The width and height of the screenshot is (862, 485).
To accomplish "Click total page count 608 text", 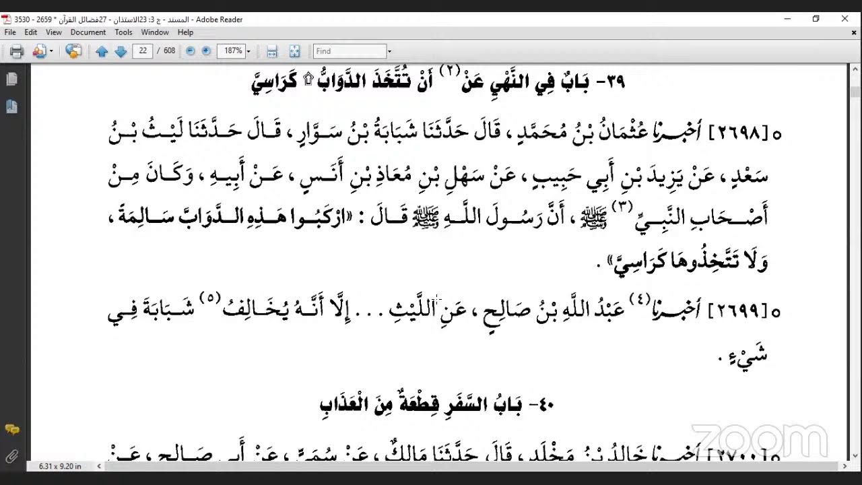I will click(x=169, y=51).
